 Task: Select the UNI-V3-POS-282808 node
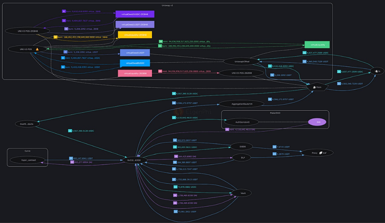click(x=242, y=73)
